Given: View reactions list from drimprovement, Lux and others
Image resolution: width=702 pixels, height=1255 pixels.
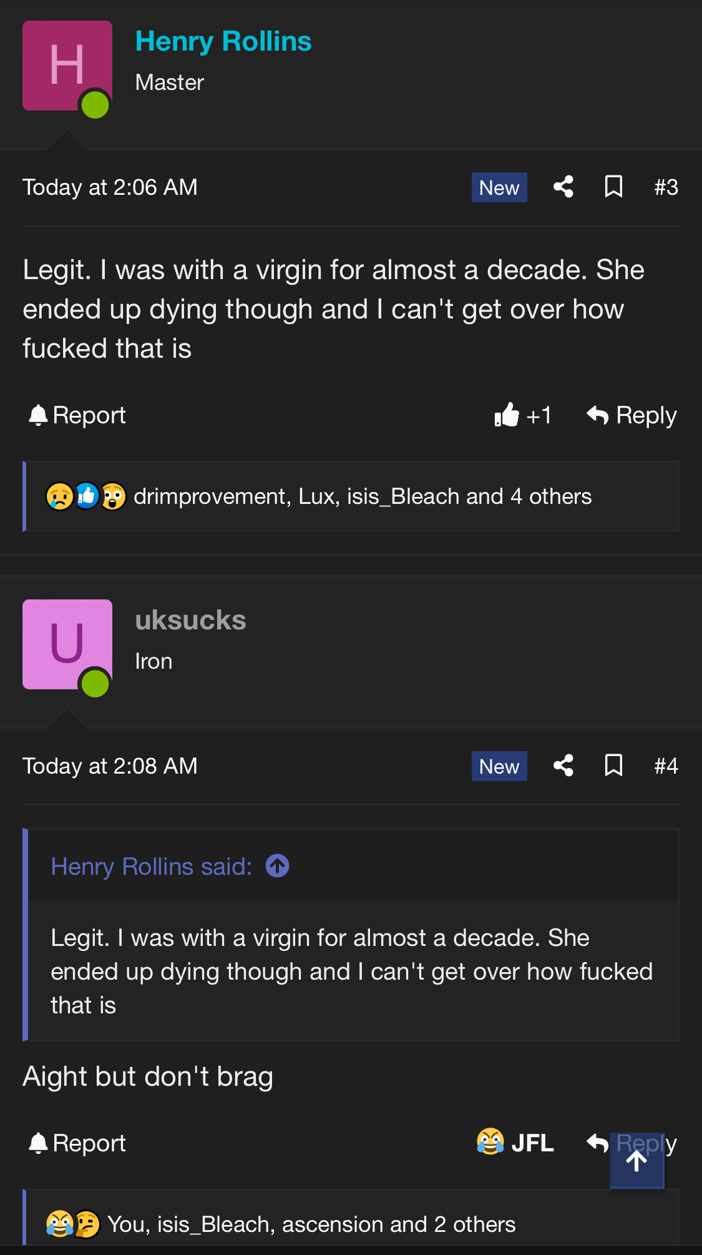Looking at the screenshot, I should coord(362,496).
